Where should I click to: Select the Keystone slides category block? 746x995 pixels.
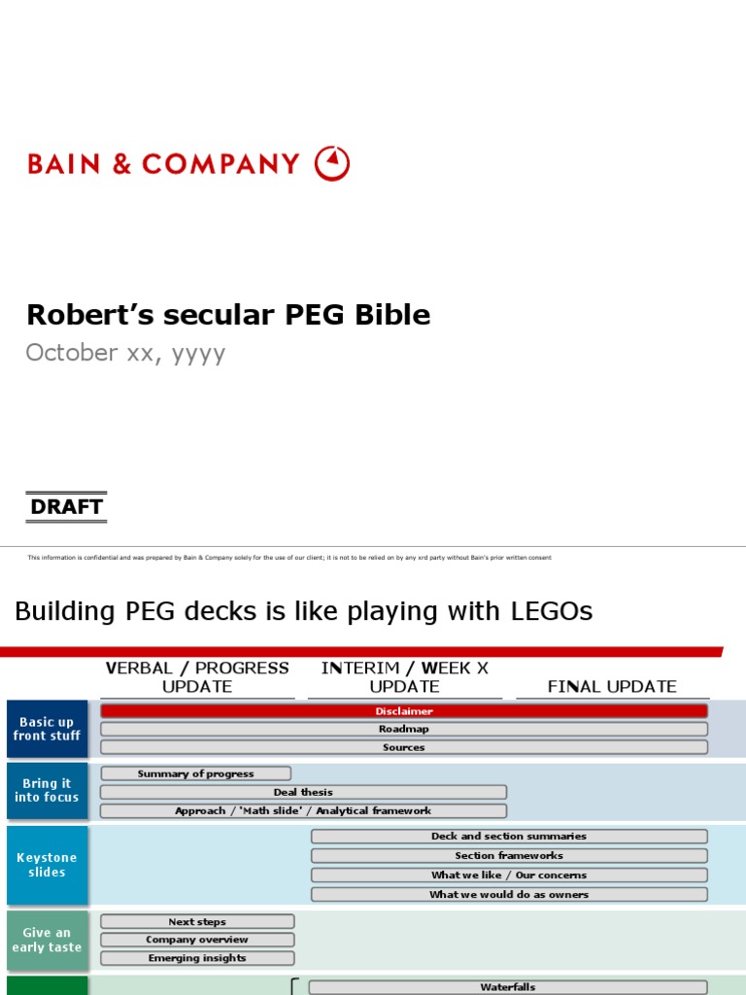[x=47, y=865]
